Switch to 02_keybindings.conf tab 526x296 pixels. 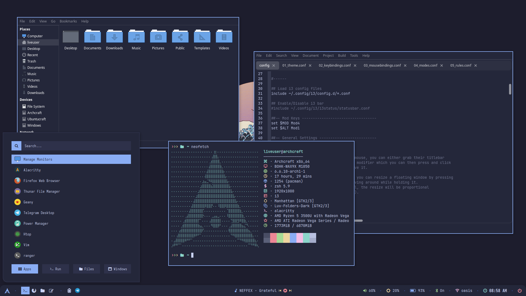(x=335, y=66)
